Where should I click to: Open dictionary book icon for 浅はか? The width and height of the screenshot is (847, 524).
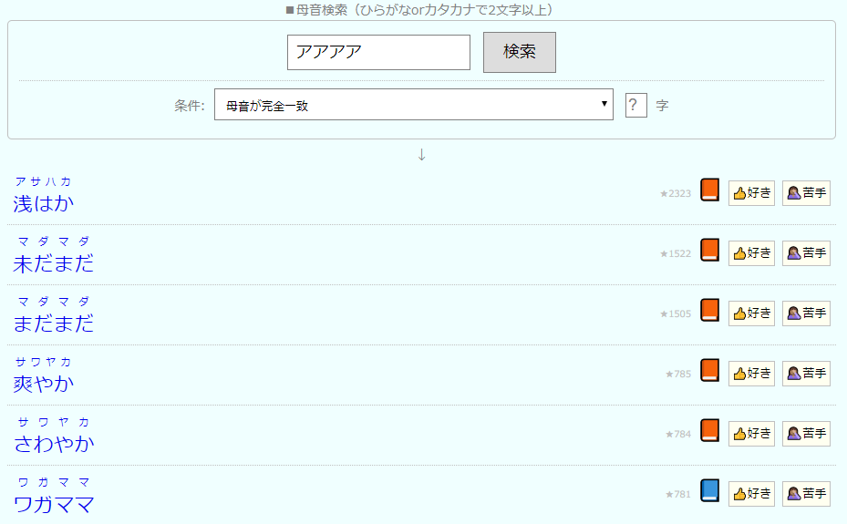tap(709, 190)
